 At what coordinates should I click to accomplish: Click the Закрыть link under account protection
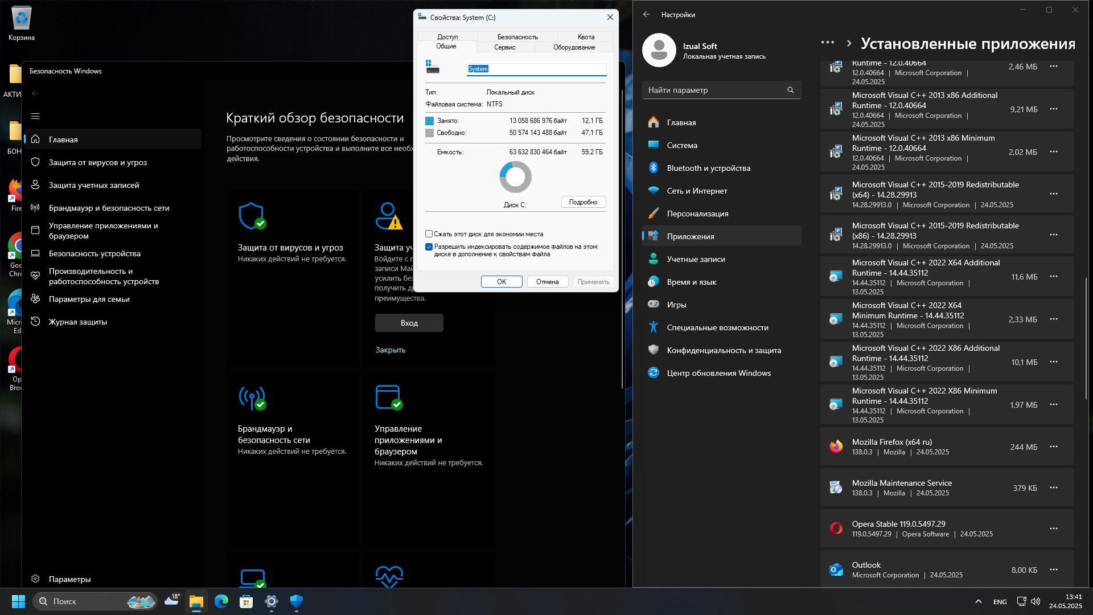coord(390,350)
